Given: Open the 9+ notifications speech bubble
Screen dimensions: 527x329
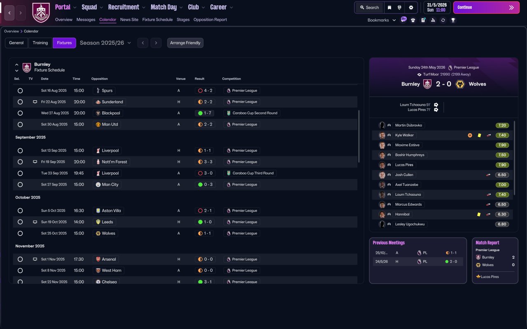Looking at the screenshot, I should [x=403, y=19].
